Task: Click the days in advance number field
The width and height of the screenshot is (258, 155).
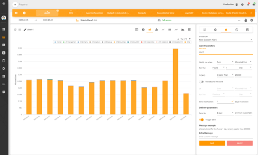Action: [x=225, y=102]
